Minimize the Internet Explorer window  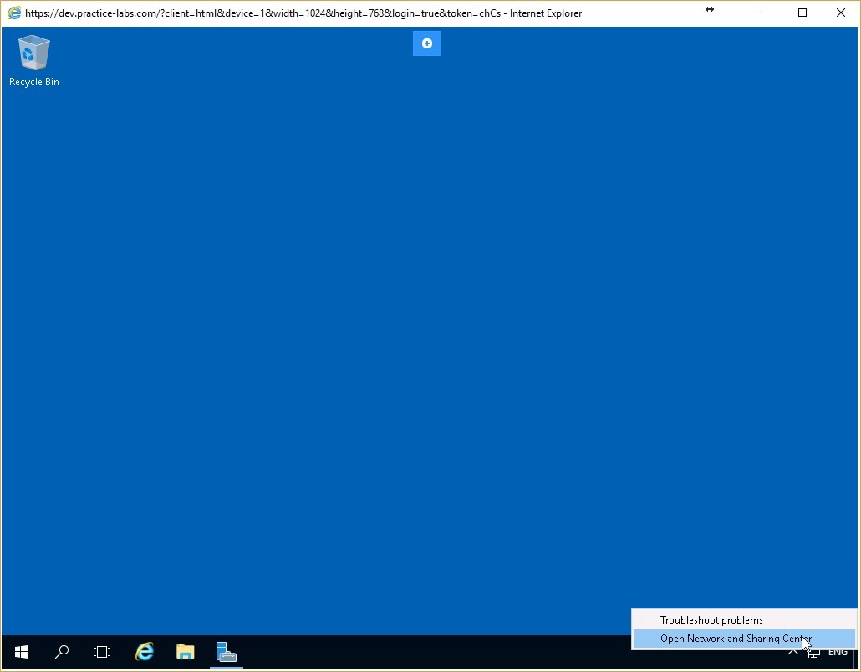(x=763, y=13)
